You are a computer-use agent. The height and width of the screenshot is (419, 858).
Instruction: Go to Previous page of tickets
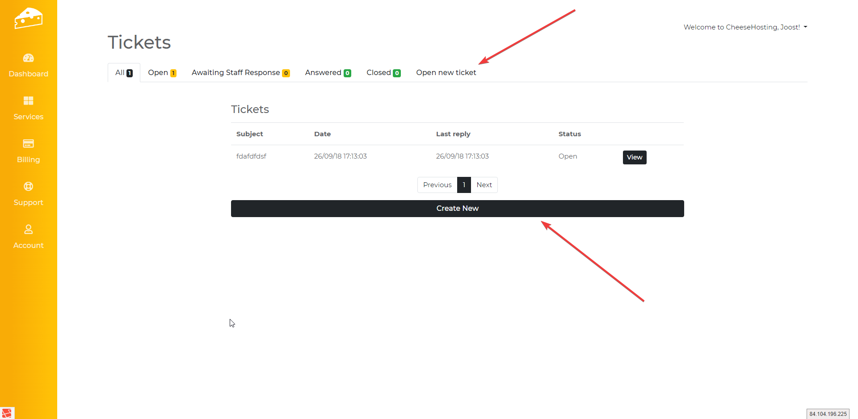coord(437,185)
